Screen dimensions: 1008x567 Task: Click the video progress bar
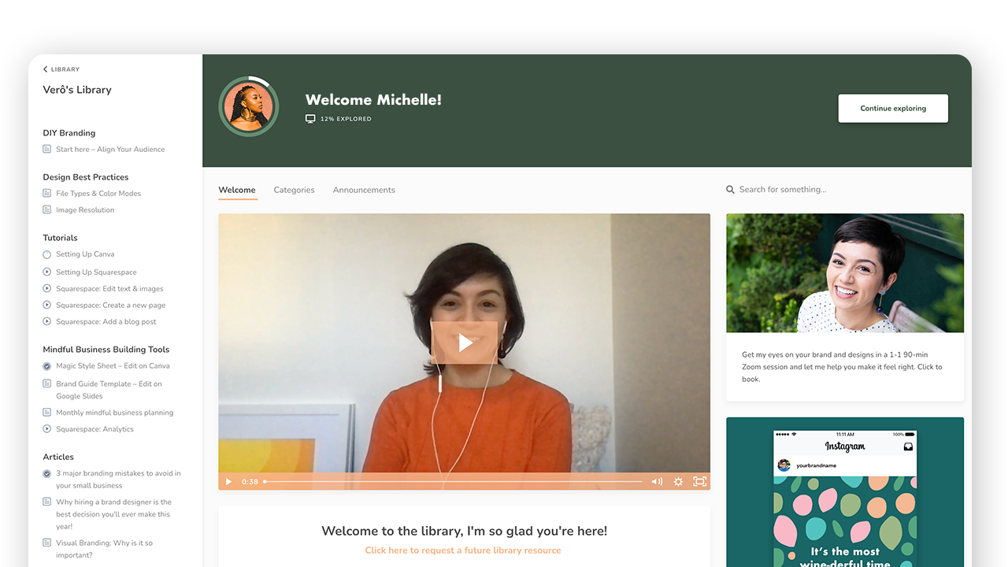click(x=453, y=481)
